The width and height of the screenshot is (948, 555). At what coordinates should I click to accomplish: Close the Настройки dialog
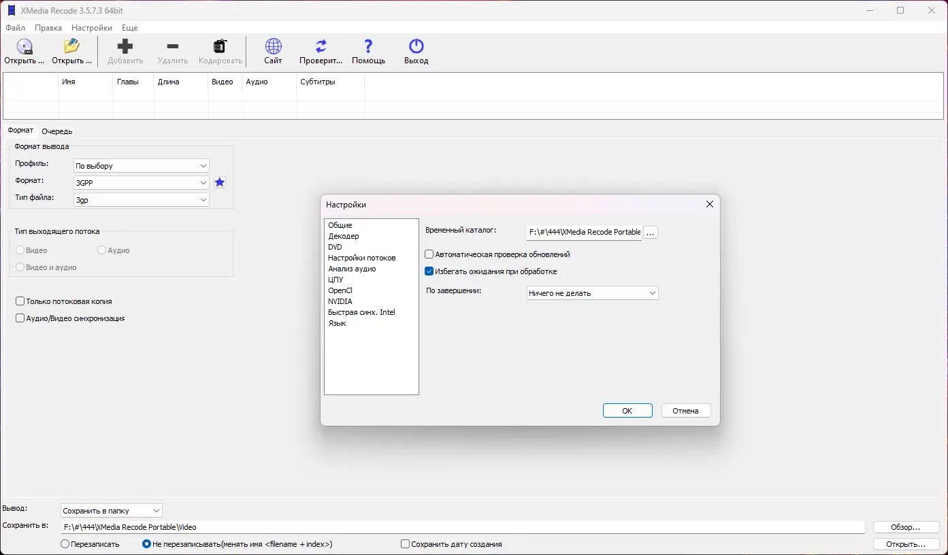coord(709,204)
